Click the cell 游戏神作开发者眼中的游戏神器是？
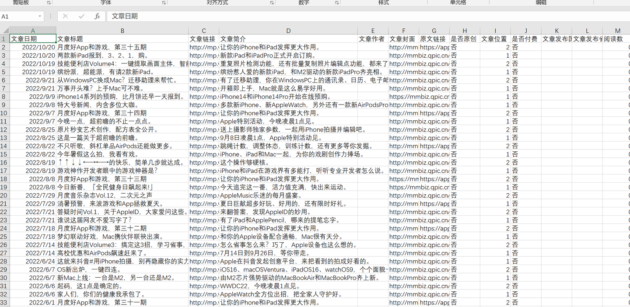The image size is (630, 307). 122,171
